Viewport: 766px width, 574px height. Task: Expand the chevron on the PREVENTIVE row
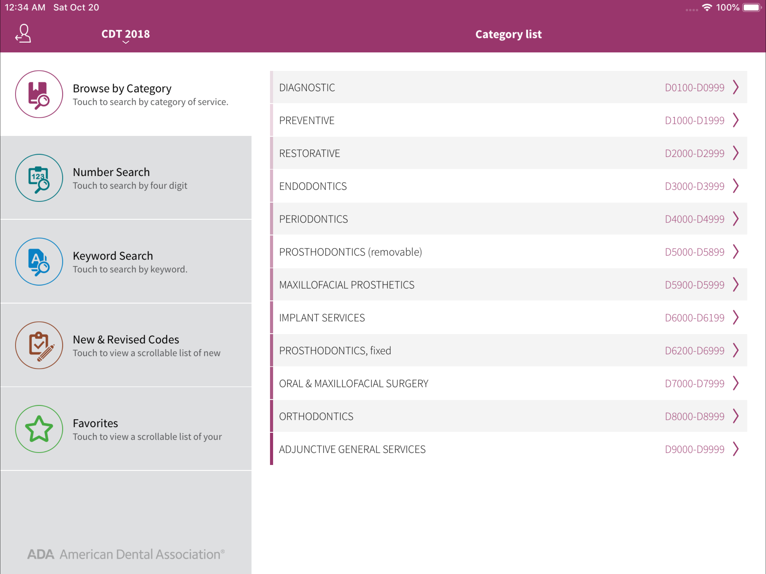[x=736, y=120]
